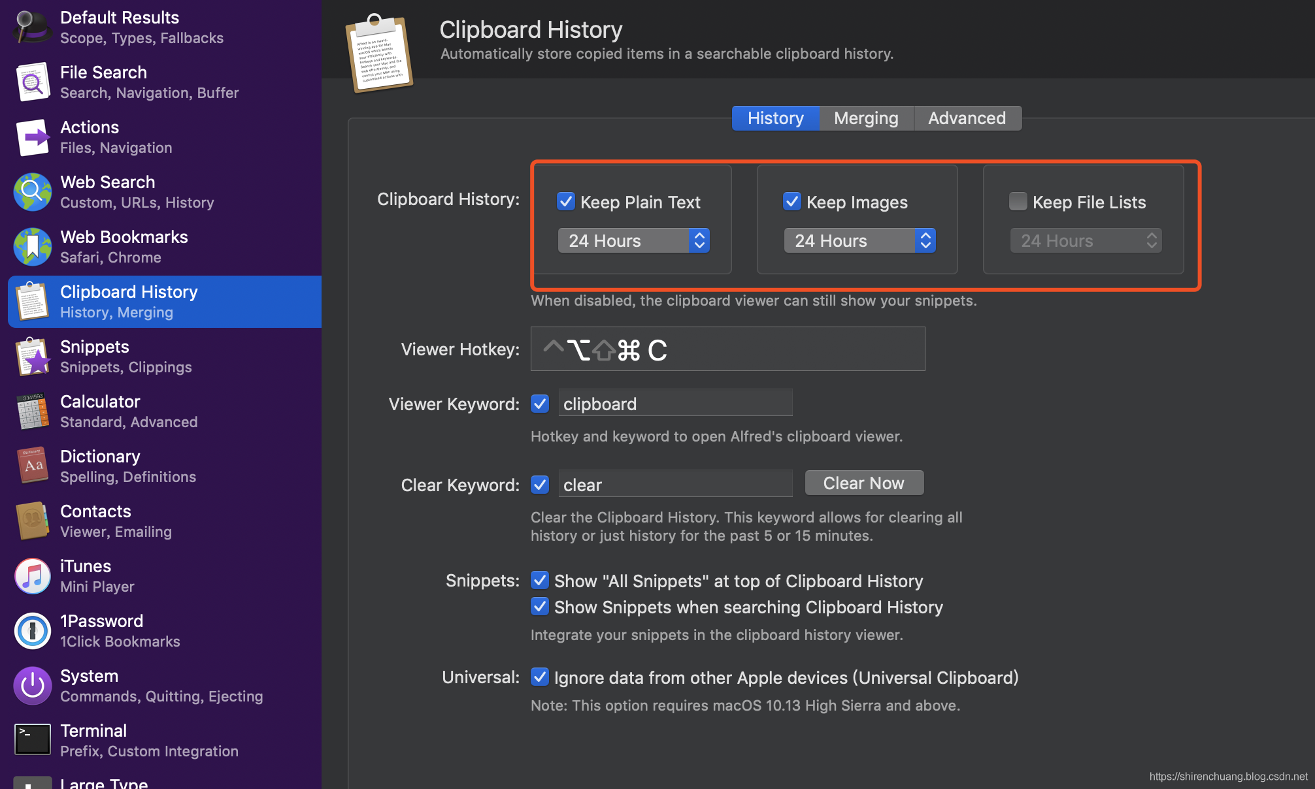
Task: Click the clipboard viewer keyword field
Action: (x=675, y=404)
